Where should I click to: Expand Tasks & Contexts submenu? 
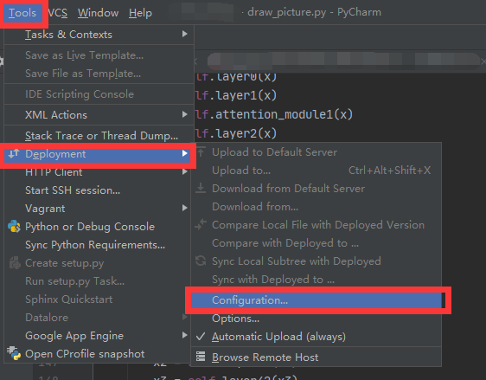99,35
